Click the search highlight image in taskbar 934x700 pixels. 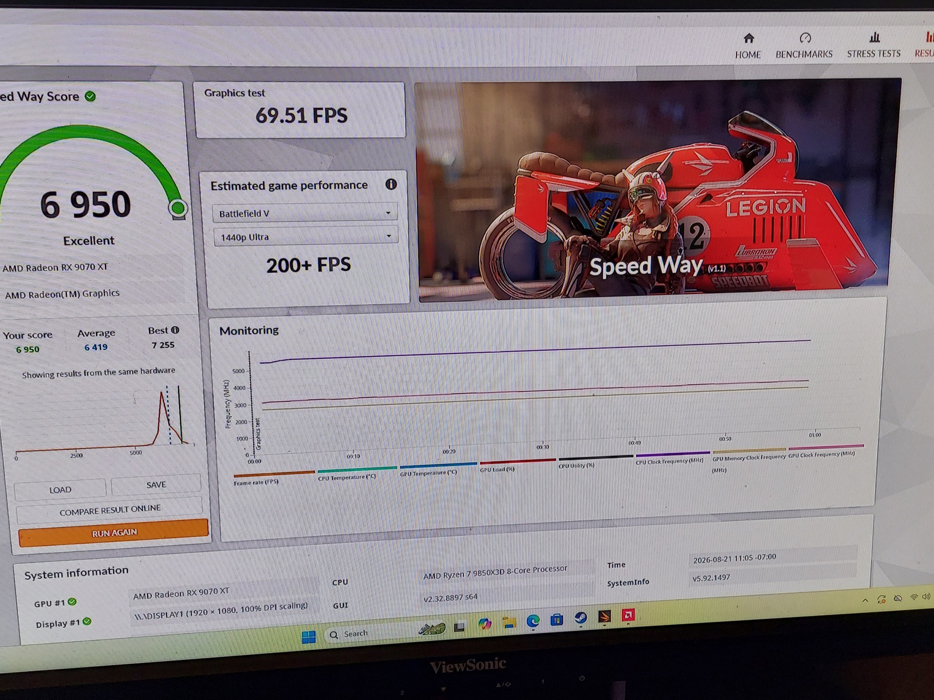click(431, 629)
